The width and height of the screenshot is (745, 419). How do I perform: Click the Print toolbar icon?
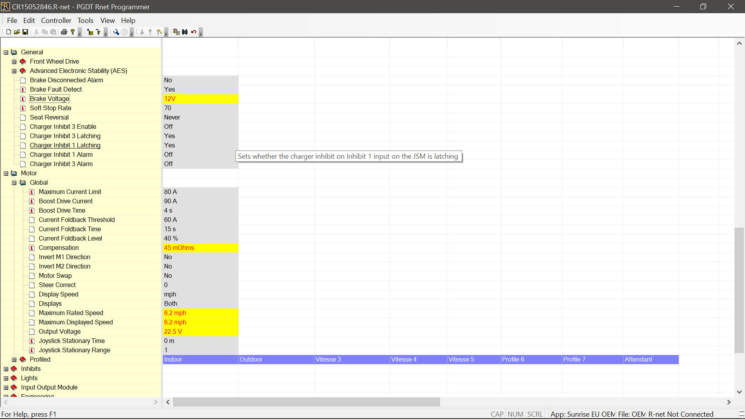[x=64, y=32]
